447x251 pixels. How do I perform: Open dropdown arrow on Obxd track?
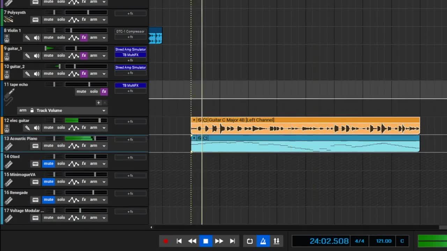click(x=104, y=164)
